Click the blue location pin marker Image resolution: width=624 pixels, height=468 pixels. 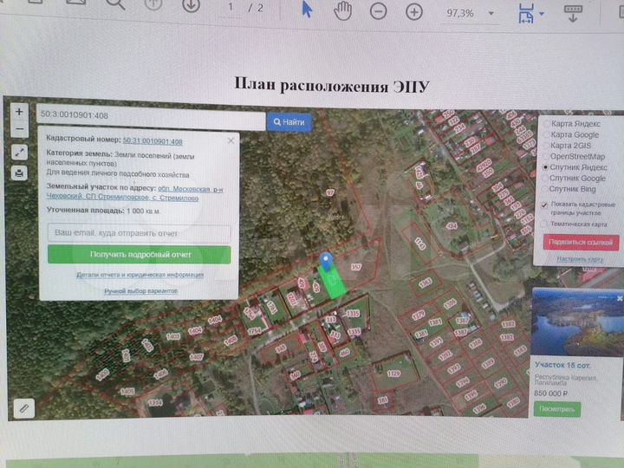[x=327, y=261]
